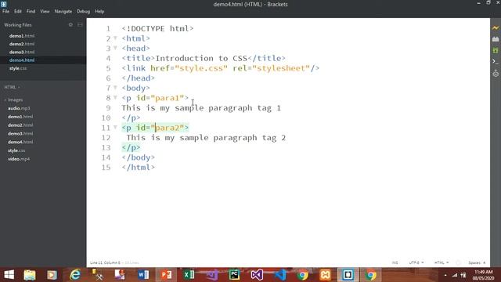The image size is (501, 282).
Task: Open Windows Start button
Action: (x=9, y=275)
